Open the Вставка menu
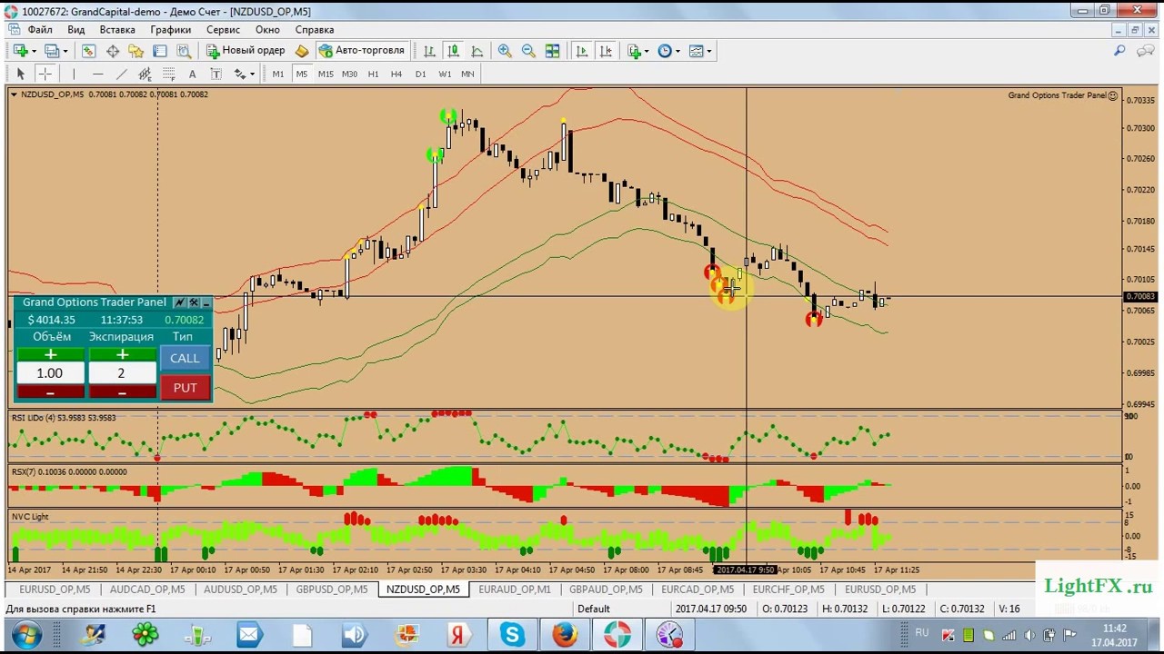Screen dimensions: 1164x654 pyautogui.click(x=117, y=30)
